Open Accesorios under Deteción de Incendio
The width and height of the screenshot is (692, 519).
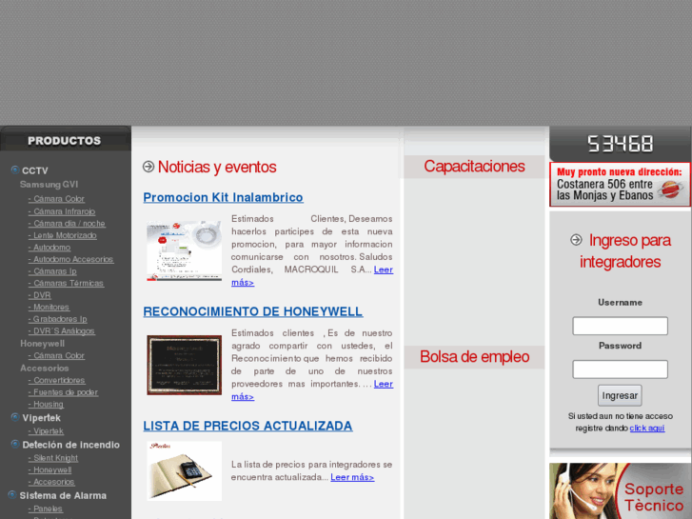[51, 482]
